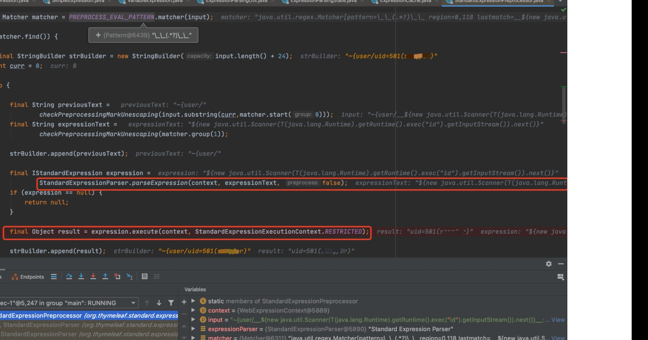Screen dimensions: 648x340
Task: Click the Step Over button
Action: pyautogui.click(x=69, y=277)
